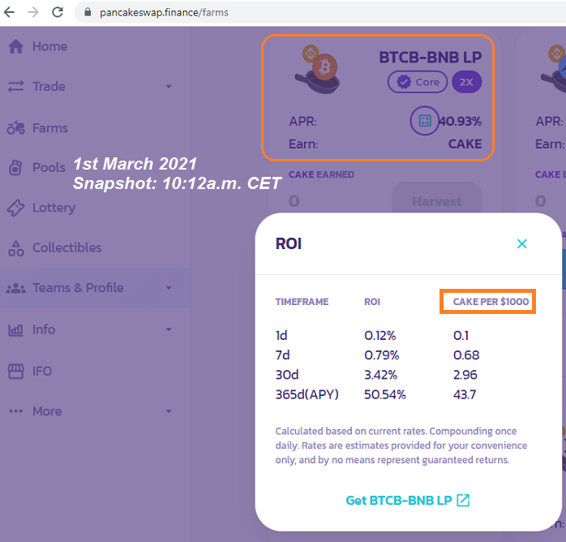Click the CAKE earn value

[465, 144]
